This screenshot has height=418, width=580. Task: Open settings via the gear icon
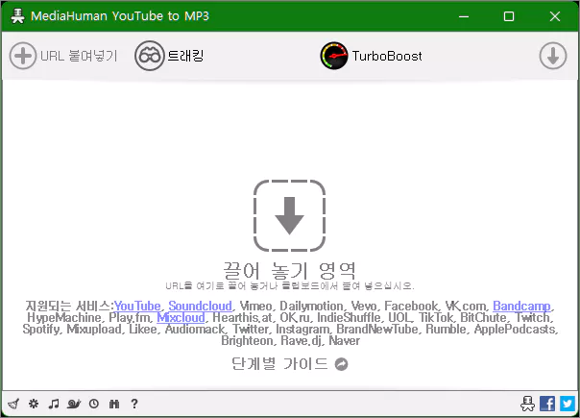point(34,404)
